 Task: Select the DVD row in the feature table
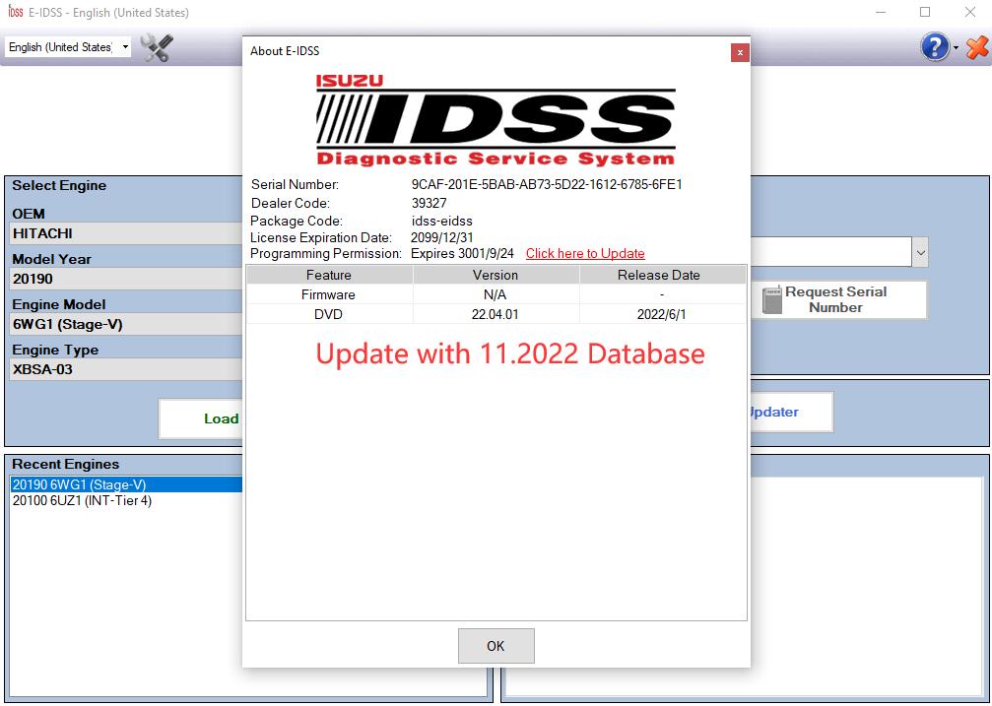pyautogui.click(x=496, y=314)
